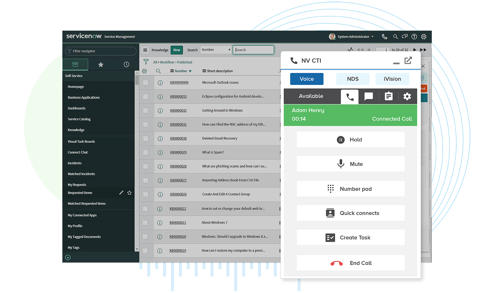Go to next page arrow in list

click(415, 50)
